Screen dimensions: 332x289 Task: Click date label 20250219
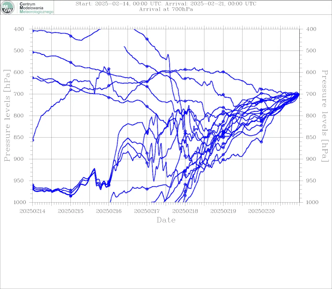(223, 211)
